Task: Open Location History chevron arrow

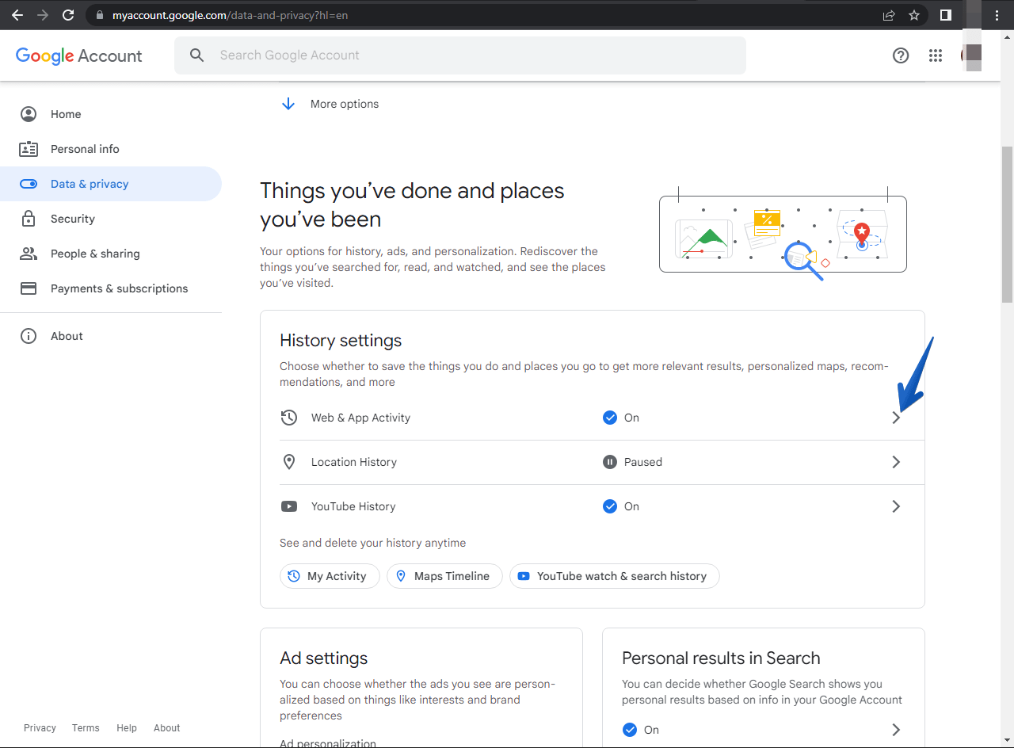Action: pos(896,462)
